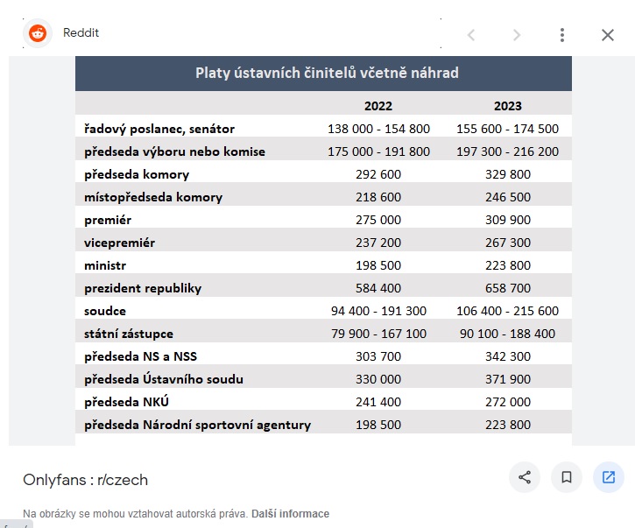Click the value '246 500'

click(508, 197)
